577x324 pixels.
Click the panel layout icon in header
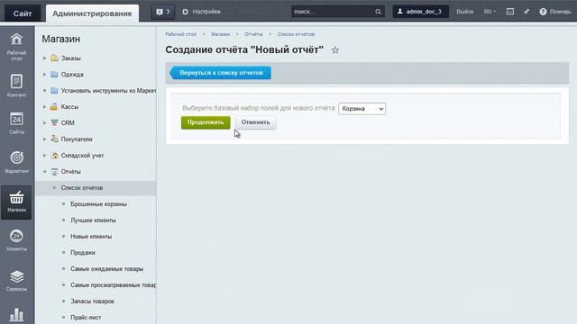coord(510,12)
